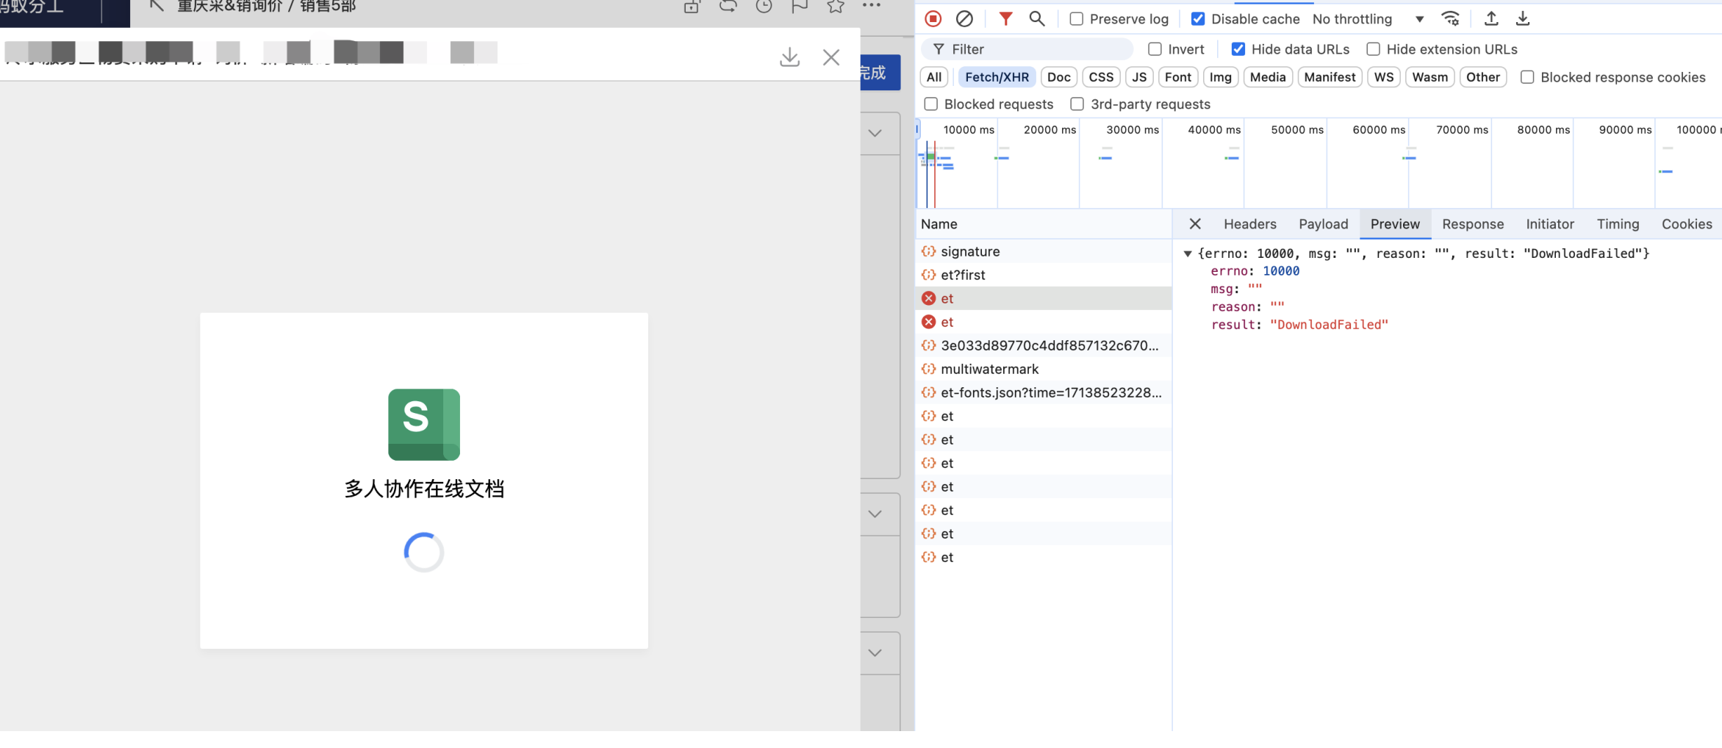1722x748 pixels.
Task: Open the No throttling dropdown
Action: (x=1368, y=19)
